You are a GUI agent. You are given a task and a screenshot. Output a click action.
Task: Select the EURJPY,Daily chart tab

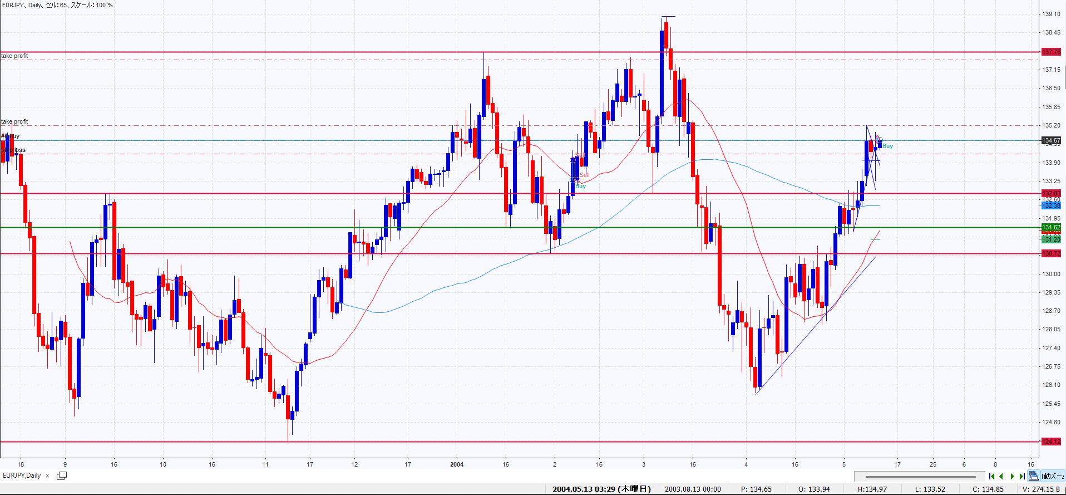tap(22, 476)
